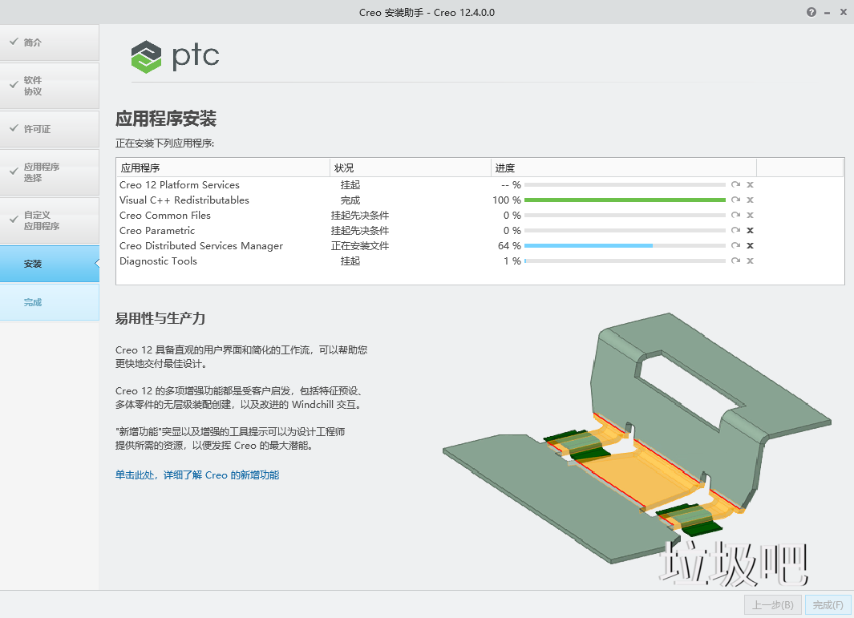Screen dimensions: 854x618
Task: Click retry icon for Creo Distributed Services Manager
Action: 735,246
